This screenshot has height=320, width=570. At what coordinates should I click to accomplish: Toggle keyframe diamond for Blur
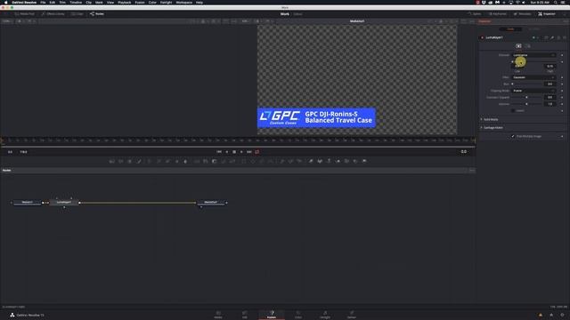point(562,84)
